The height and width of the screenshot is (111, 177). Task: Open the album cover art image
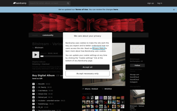tap(119, 64)
